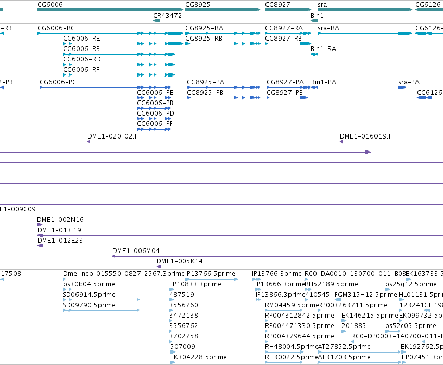Select the teal CG6006 gene bar
Image resolution: width=443 pixels, height=365 pixels.
110,10
